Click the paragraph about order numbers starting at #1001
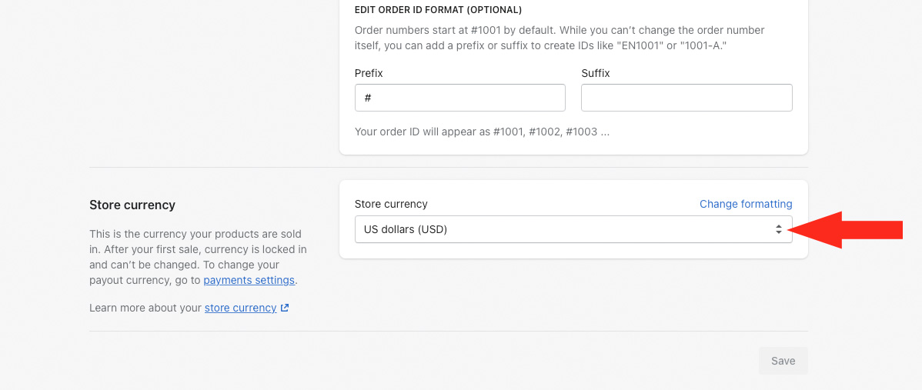 click(560, 38)
